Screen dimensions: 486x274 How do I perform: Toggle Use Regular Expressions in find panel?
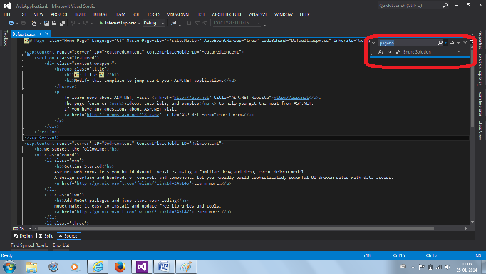(398, 52)
